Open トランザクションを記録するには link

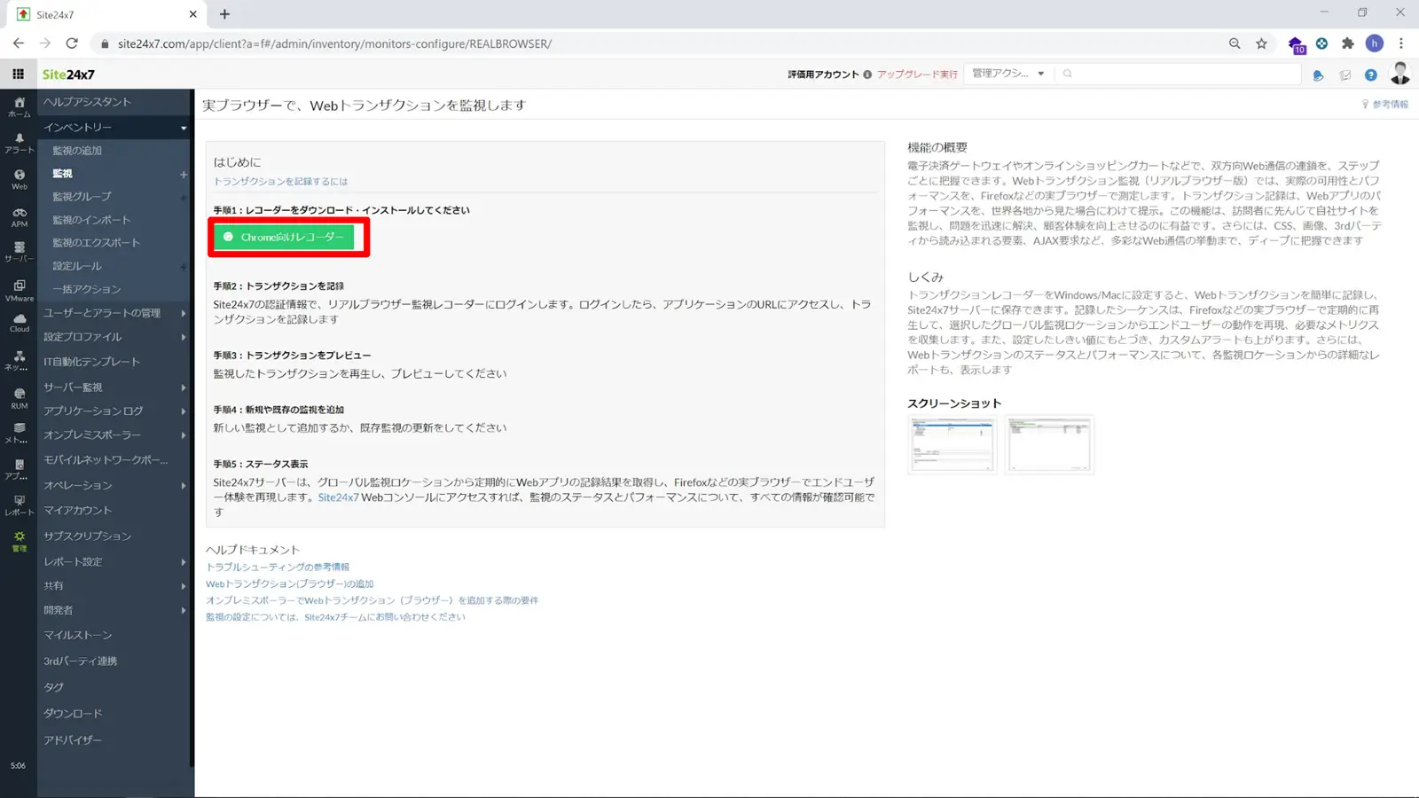pyautogui.click(x=280, y=181)
